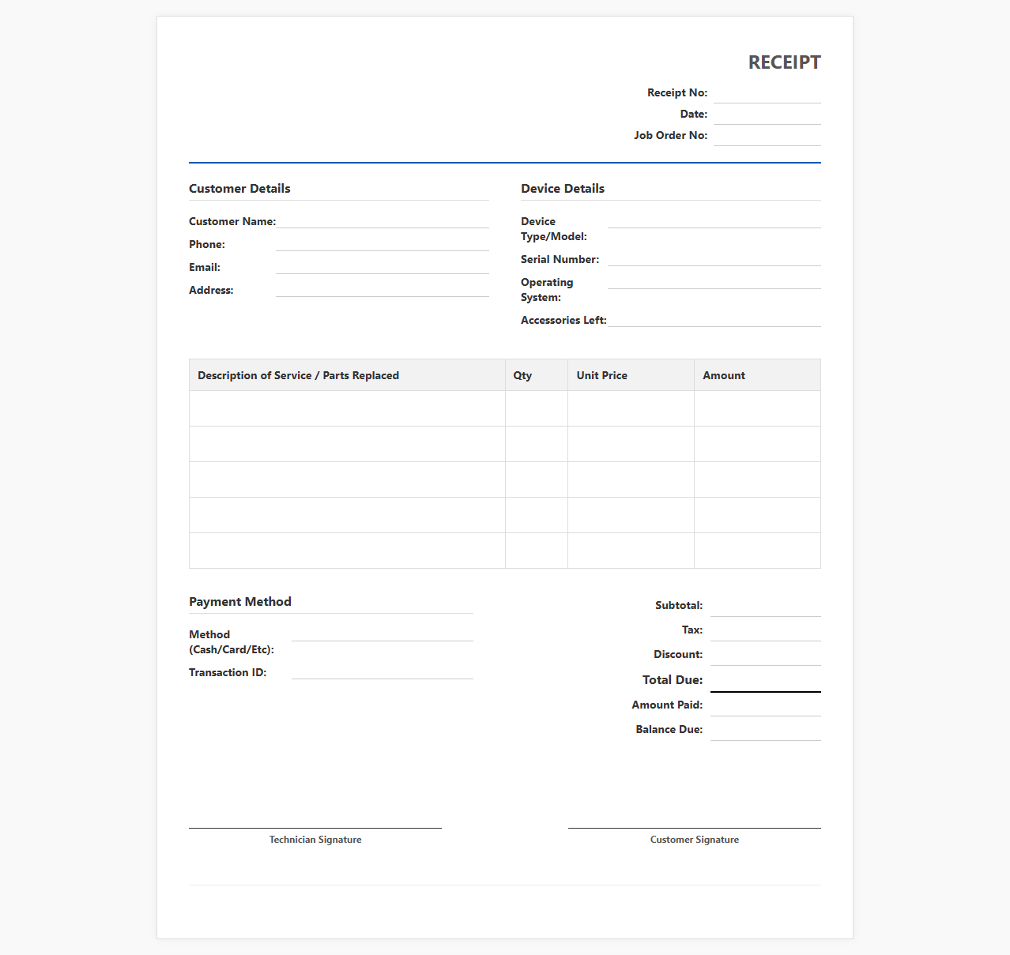The height and width of the screenshot is (955, 1010).
Task: Click the RECEIPT title
Action: 785,62
